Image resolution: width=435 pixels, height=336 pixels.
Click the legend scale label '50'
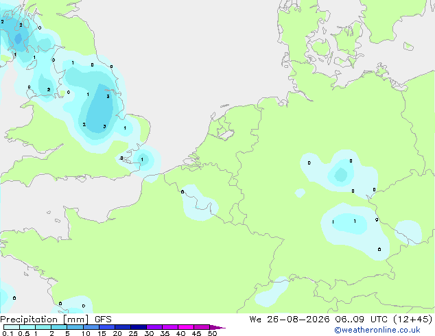(x=212, y=333)
